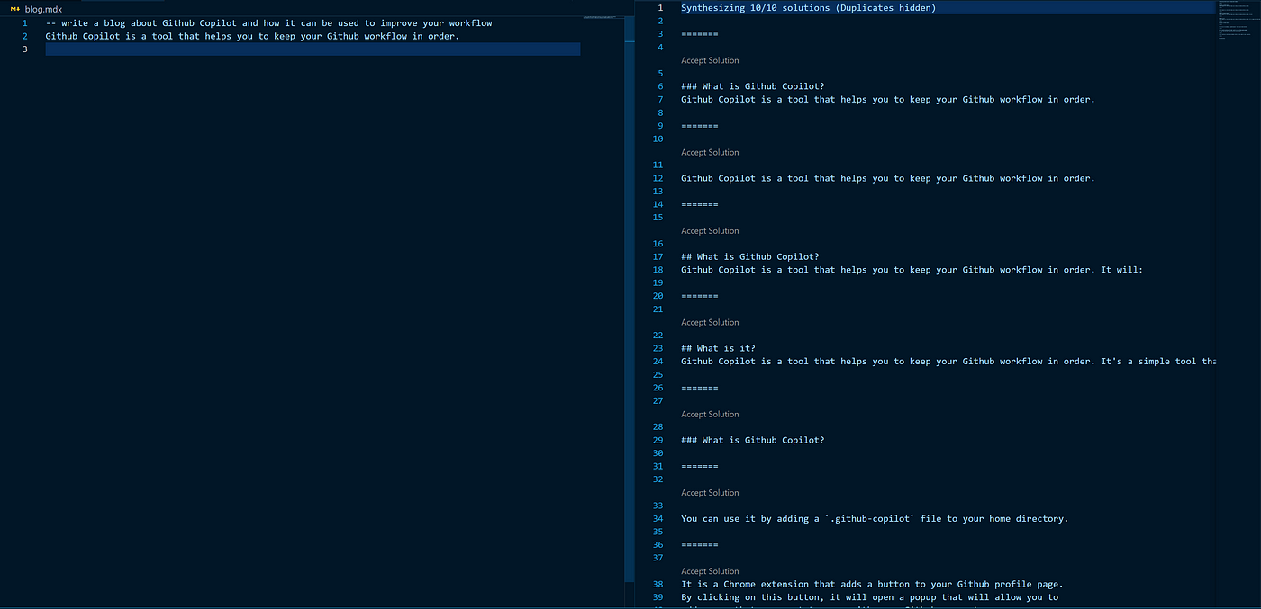
Task: Click 'Synthesizing 10/10 solutions (Duplicates hidden)' header
Action: [x=808, y=7]
